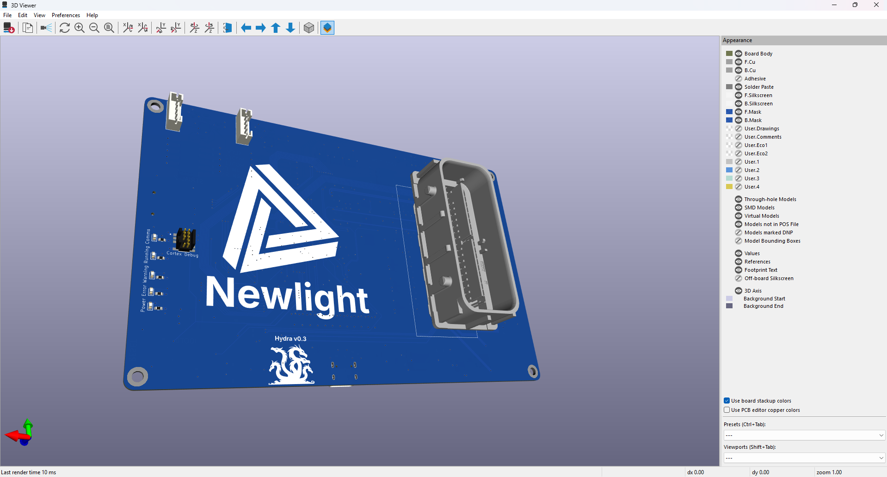The image size is (887, 477).
Task: Open the View menu
Action: point(39,15)
